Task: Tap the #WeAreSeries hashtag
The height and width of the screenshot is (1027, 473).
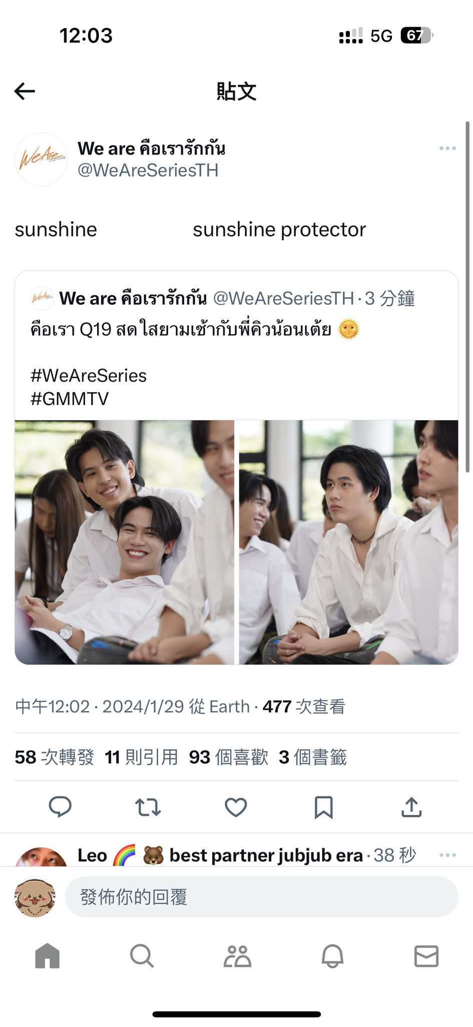Action: 89,376
